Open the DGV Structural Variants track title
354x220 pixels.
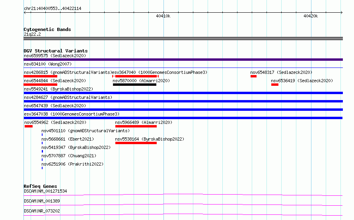[x=56, y=51]
